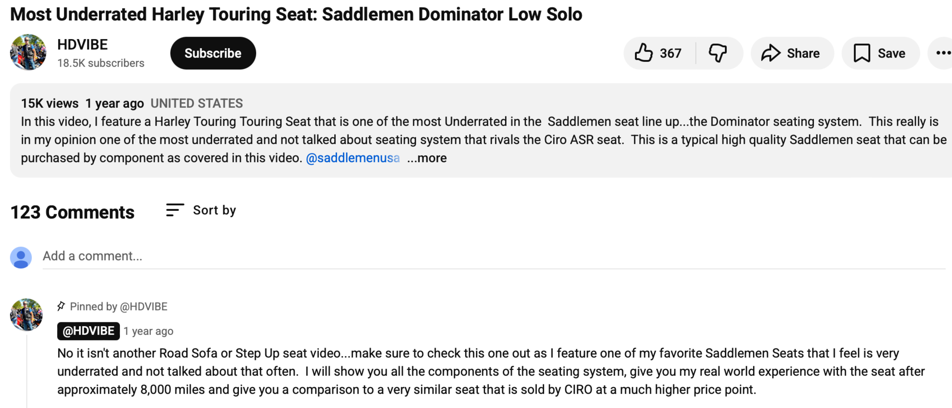
Task: Click the thumbs-down dislike icon
Action: point(717,53)
